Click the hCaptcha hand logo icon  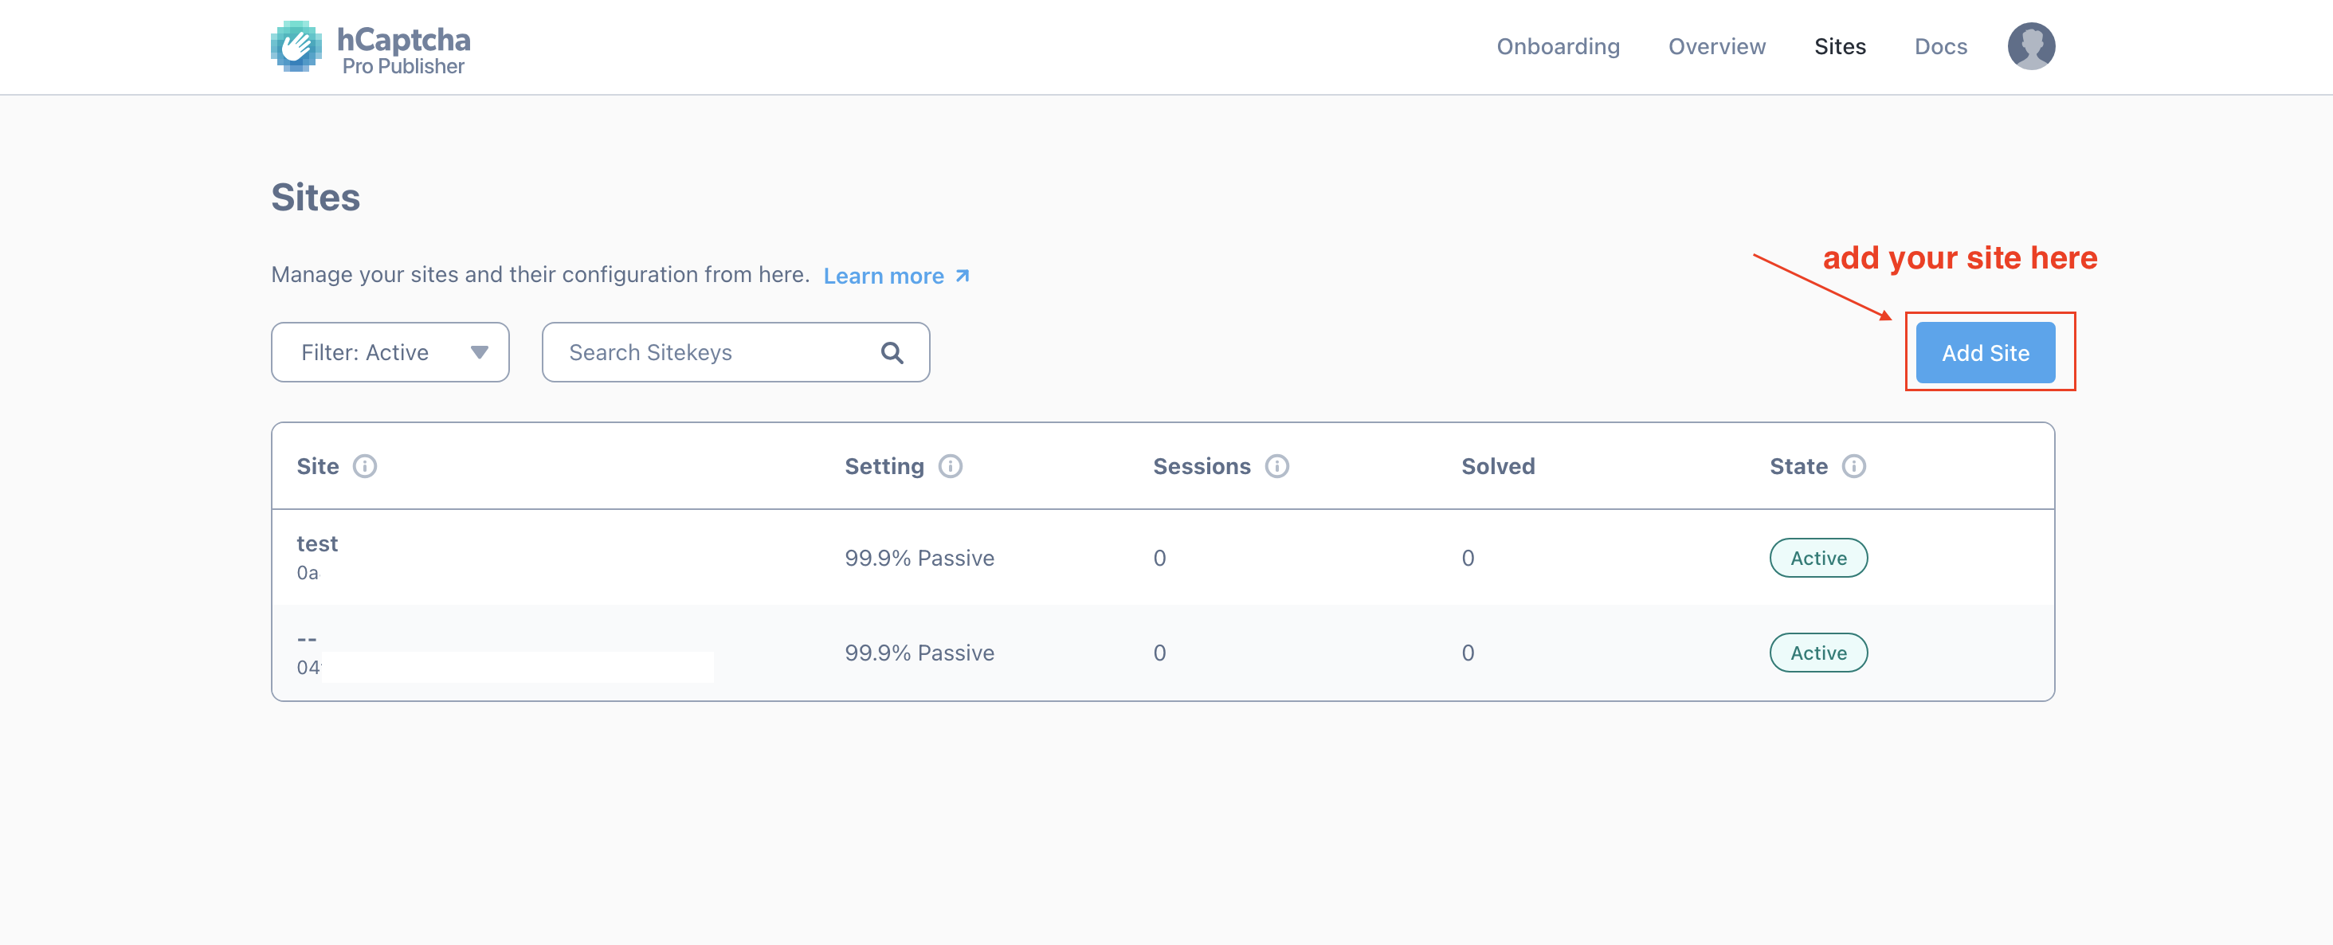pos(296,46)
